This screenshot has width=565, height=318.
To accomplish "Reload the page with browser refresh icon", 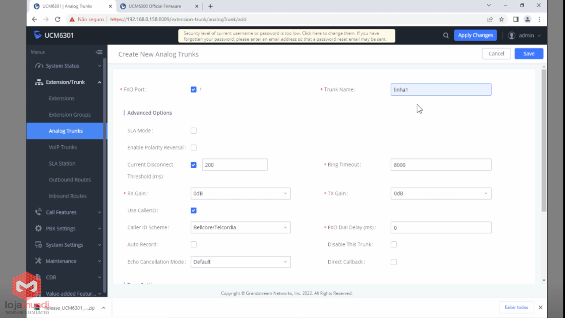I will point(57,19).
